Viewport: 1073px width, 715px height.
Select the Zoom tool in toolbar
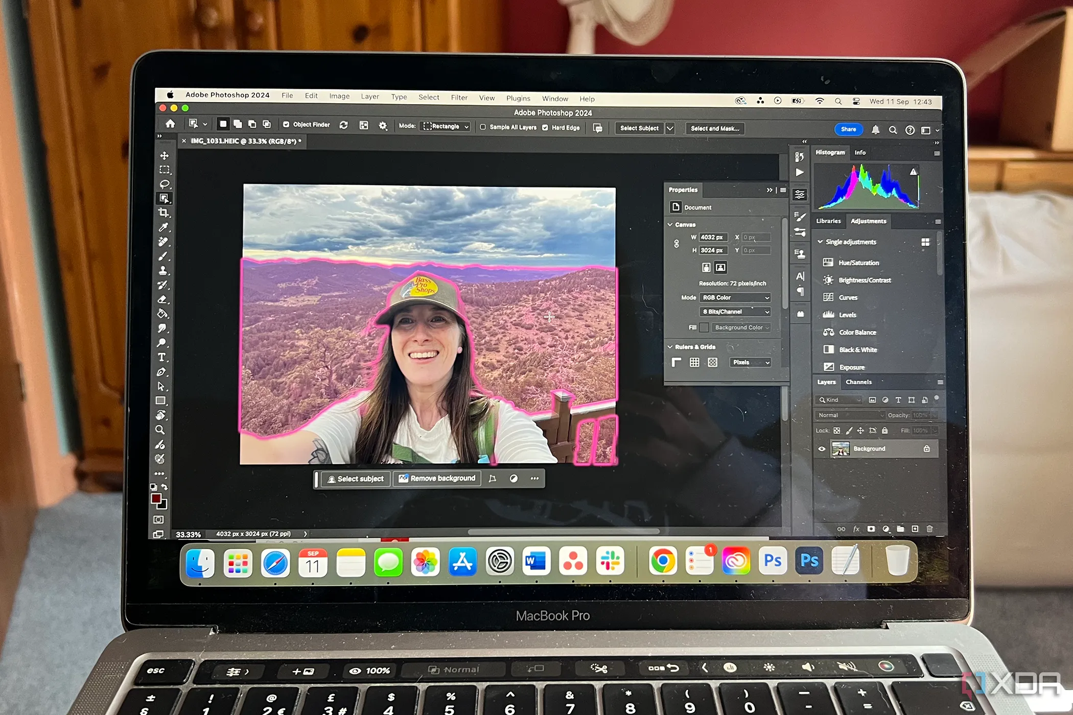(160, 430)
